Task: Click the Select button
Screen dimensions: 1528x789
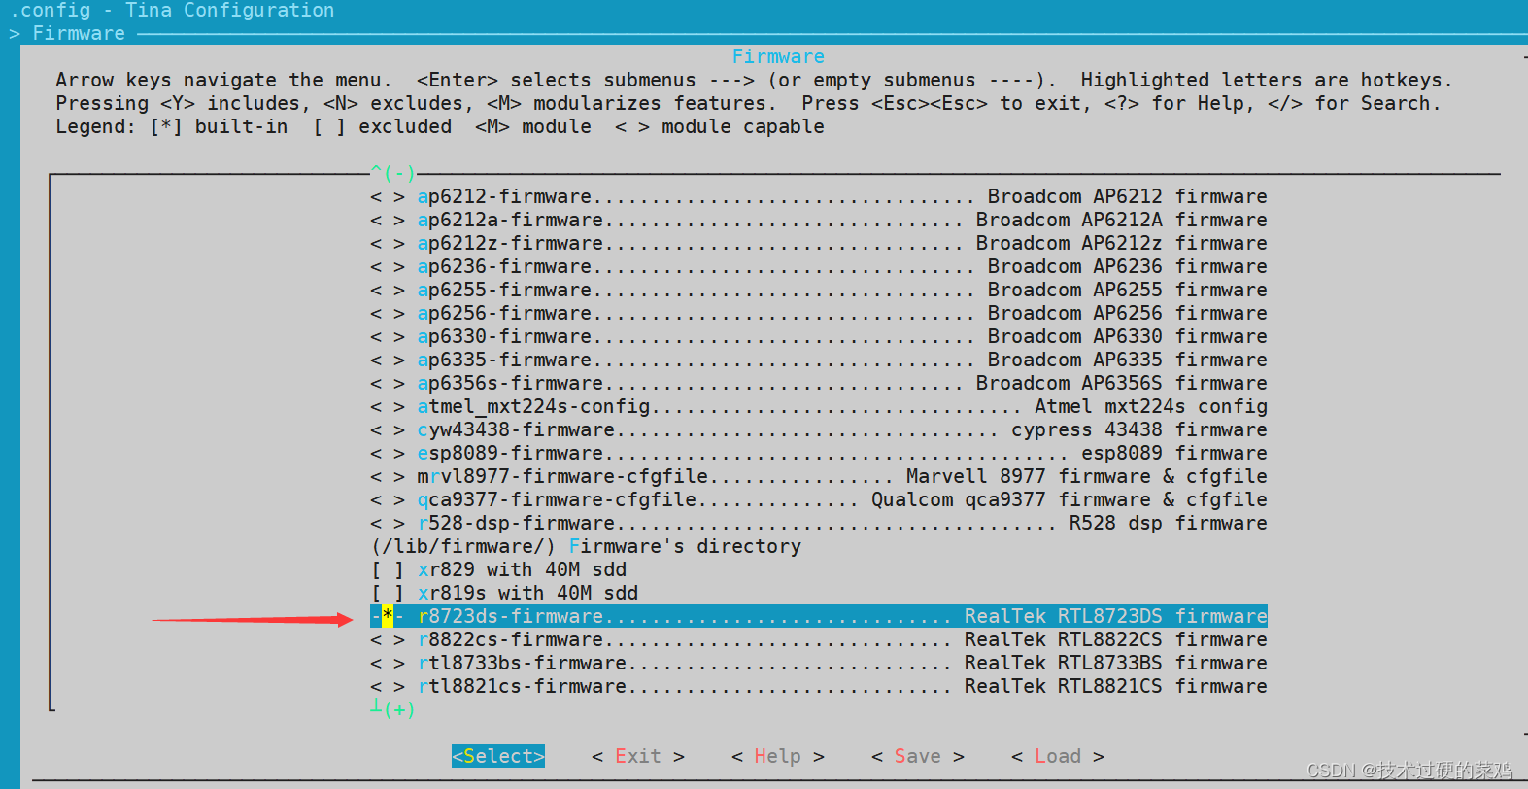Action: coord(498,756)
